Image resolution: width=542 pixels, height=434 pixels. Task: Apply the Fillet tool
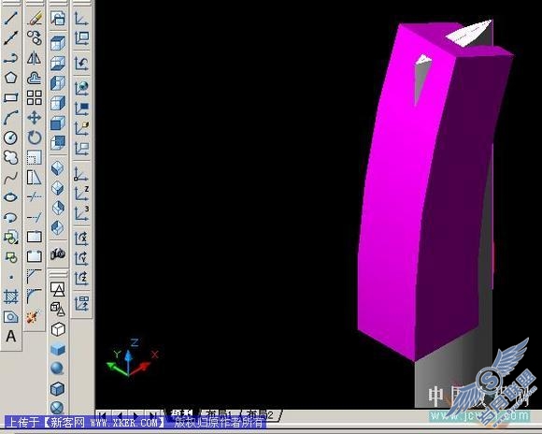coord(35,297)
